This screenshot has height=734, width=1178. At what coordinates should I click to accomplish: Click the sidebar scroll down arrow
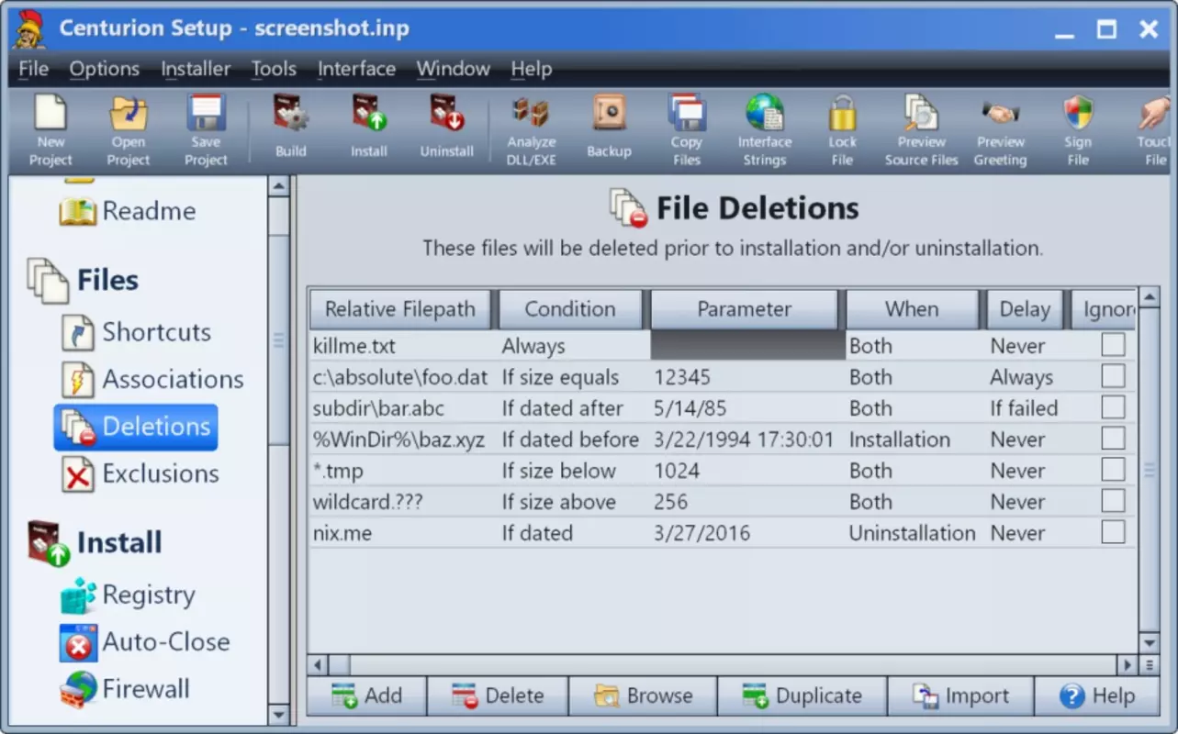(x=278, y=714)
